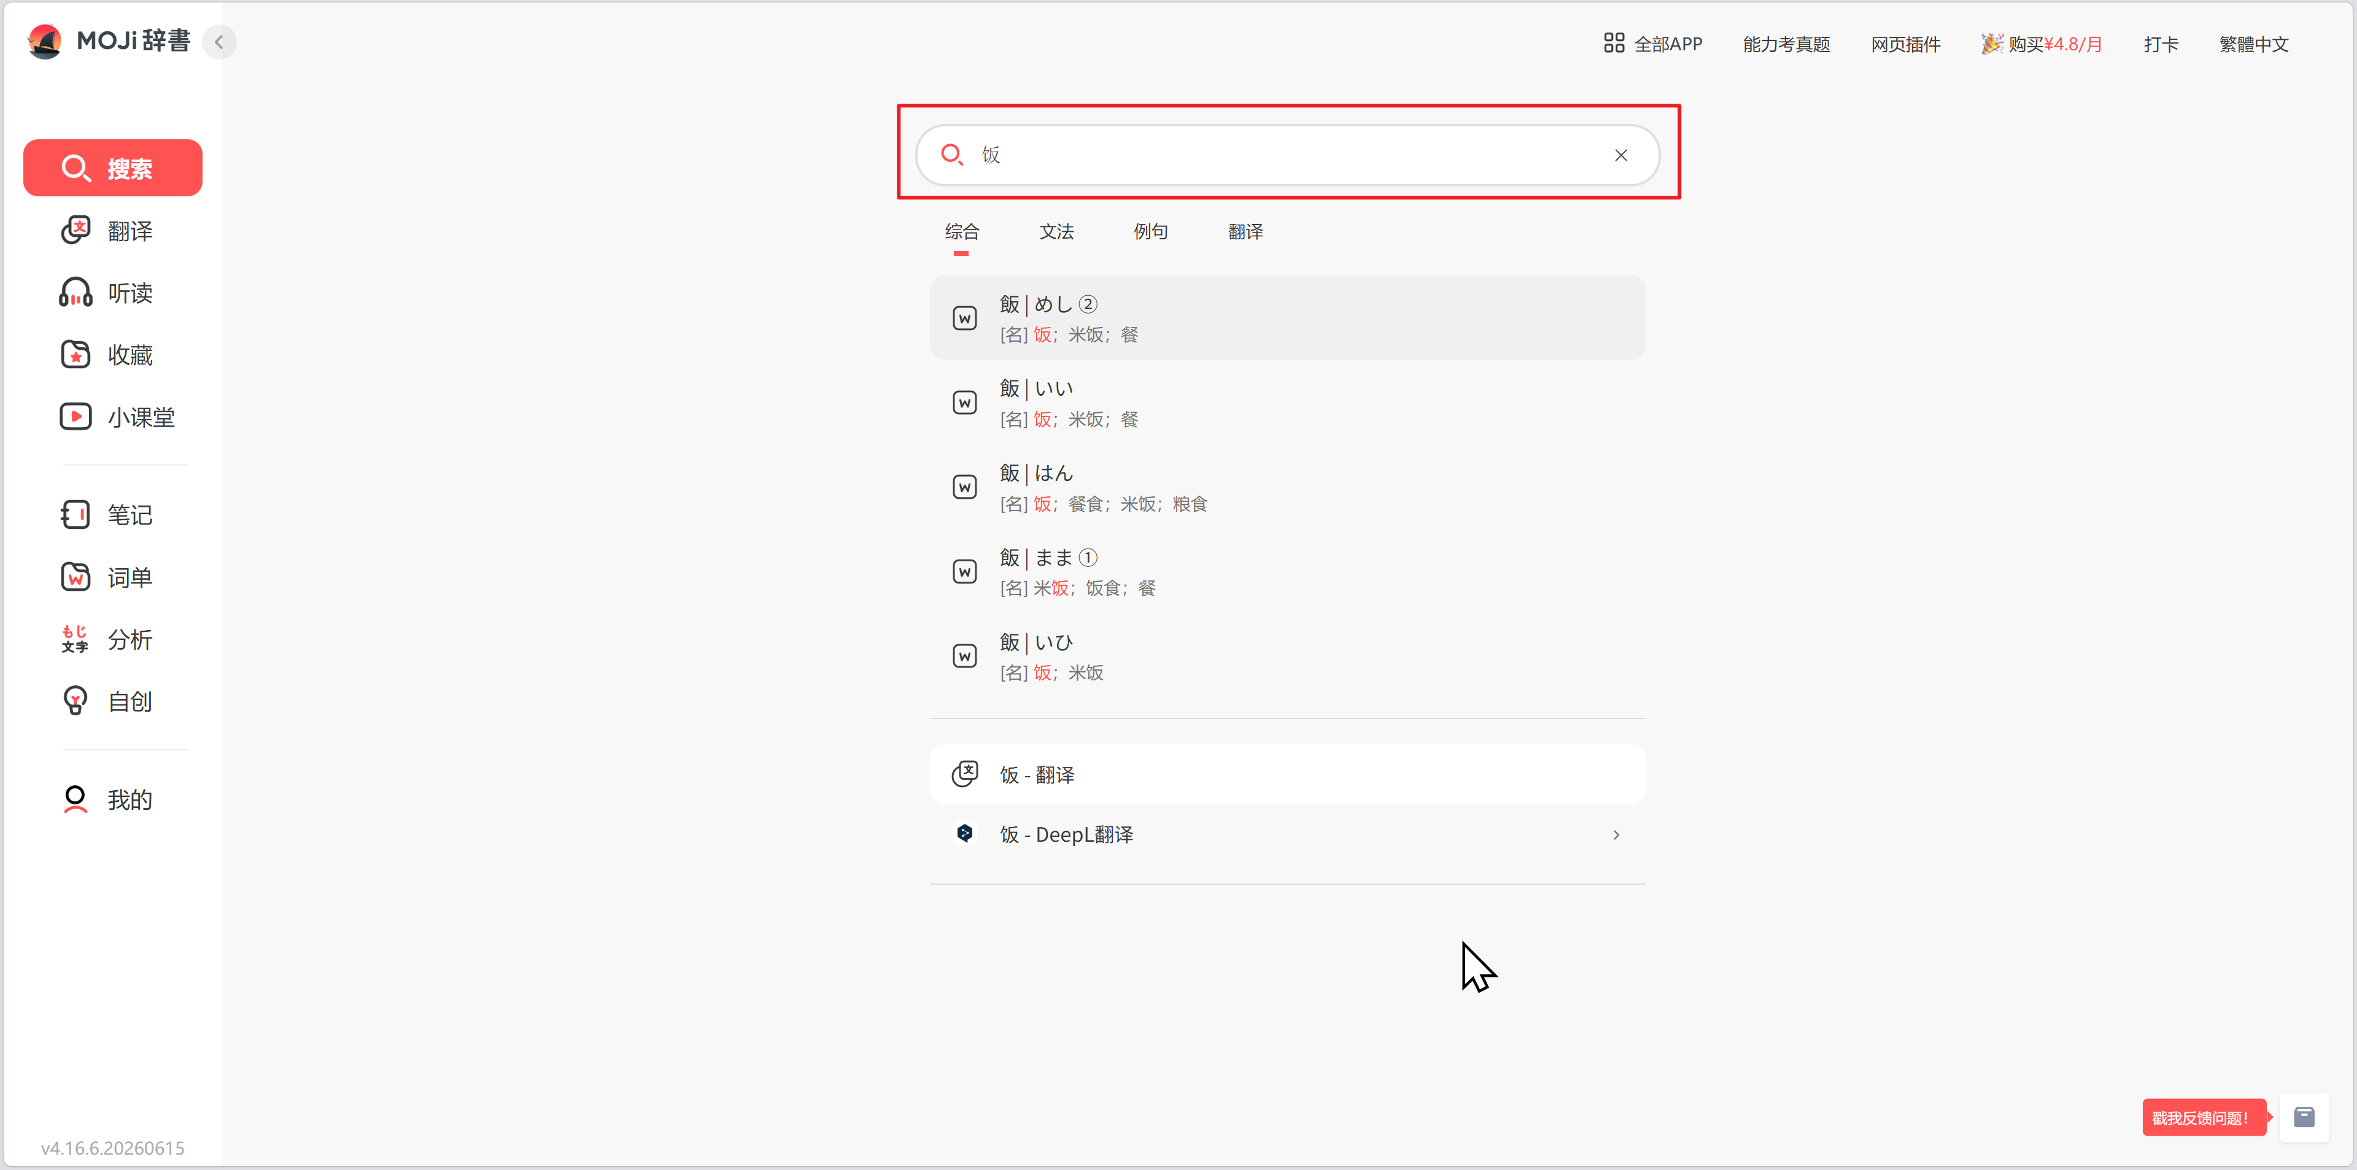
Task: Open the 全部APP grid menu
Action: (x=1652, y=44)
